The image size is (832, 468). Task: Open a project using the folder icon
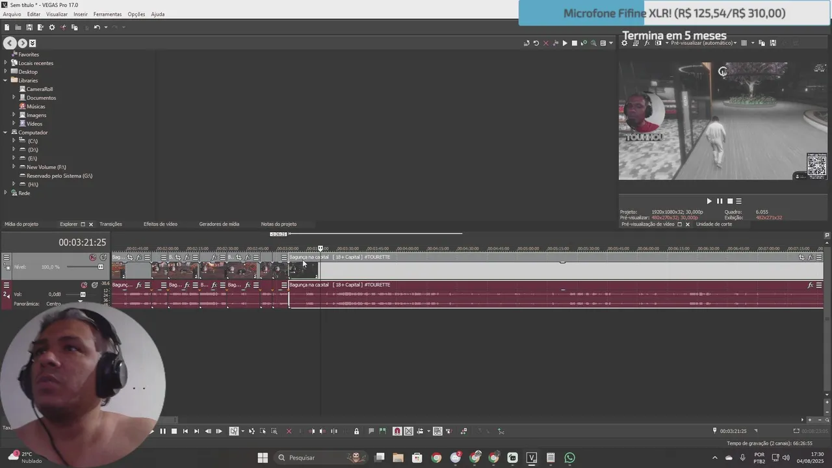tap(18, 27)
